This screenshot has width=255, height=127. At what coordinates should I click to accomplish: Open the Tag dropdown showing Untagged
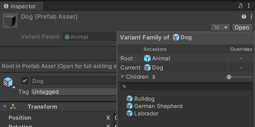pyautogui.click(x=74, y=92)
